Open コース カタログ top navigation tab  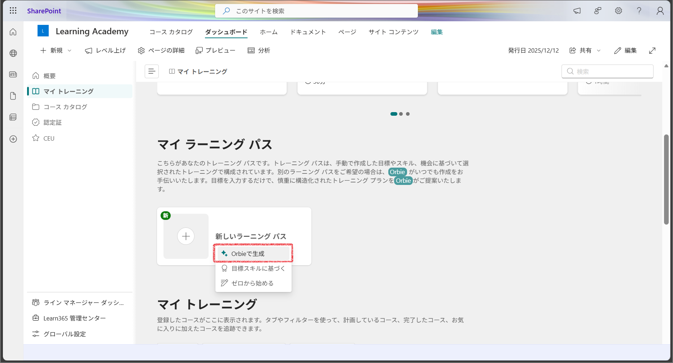point(171,32)
